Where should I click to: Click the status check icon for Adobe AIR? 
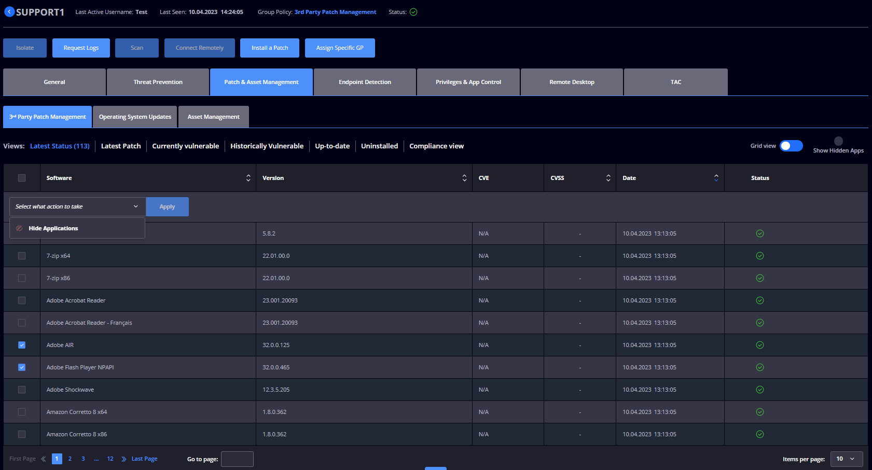coord(760,345)
